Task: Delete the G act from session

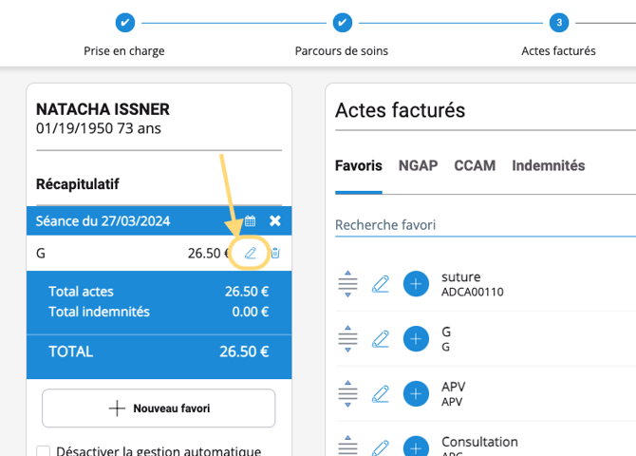Action: 275,253
